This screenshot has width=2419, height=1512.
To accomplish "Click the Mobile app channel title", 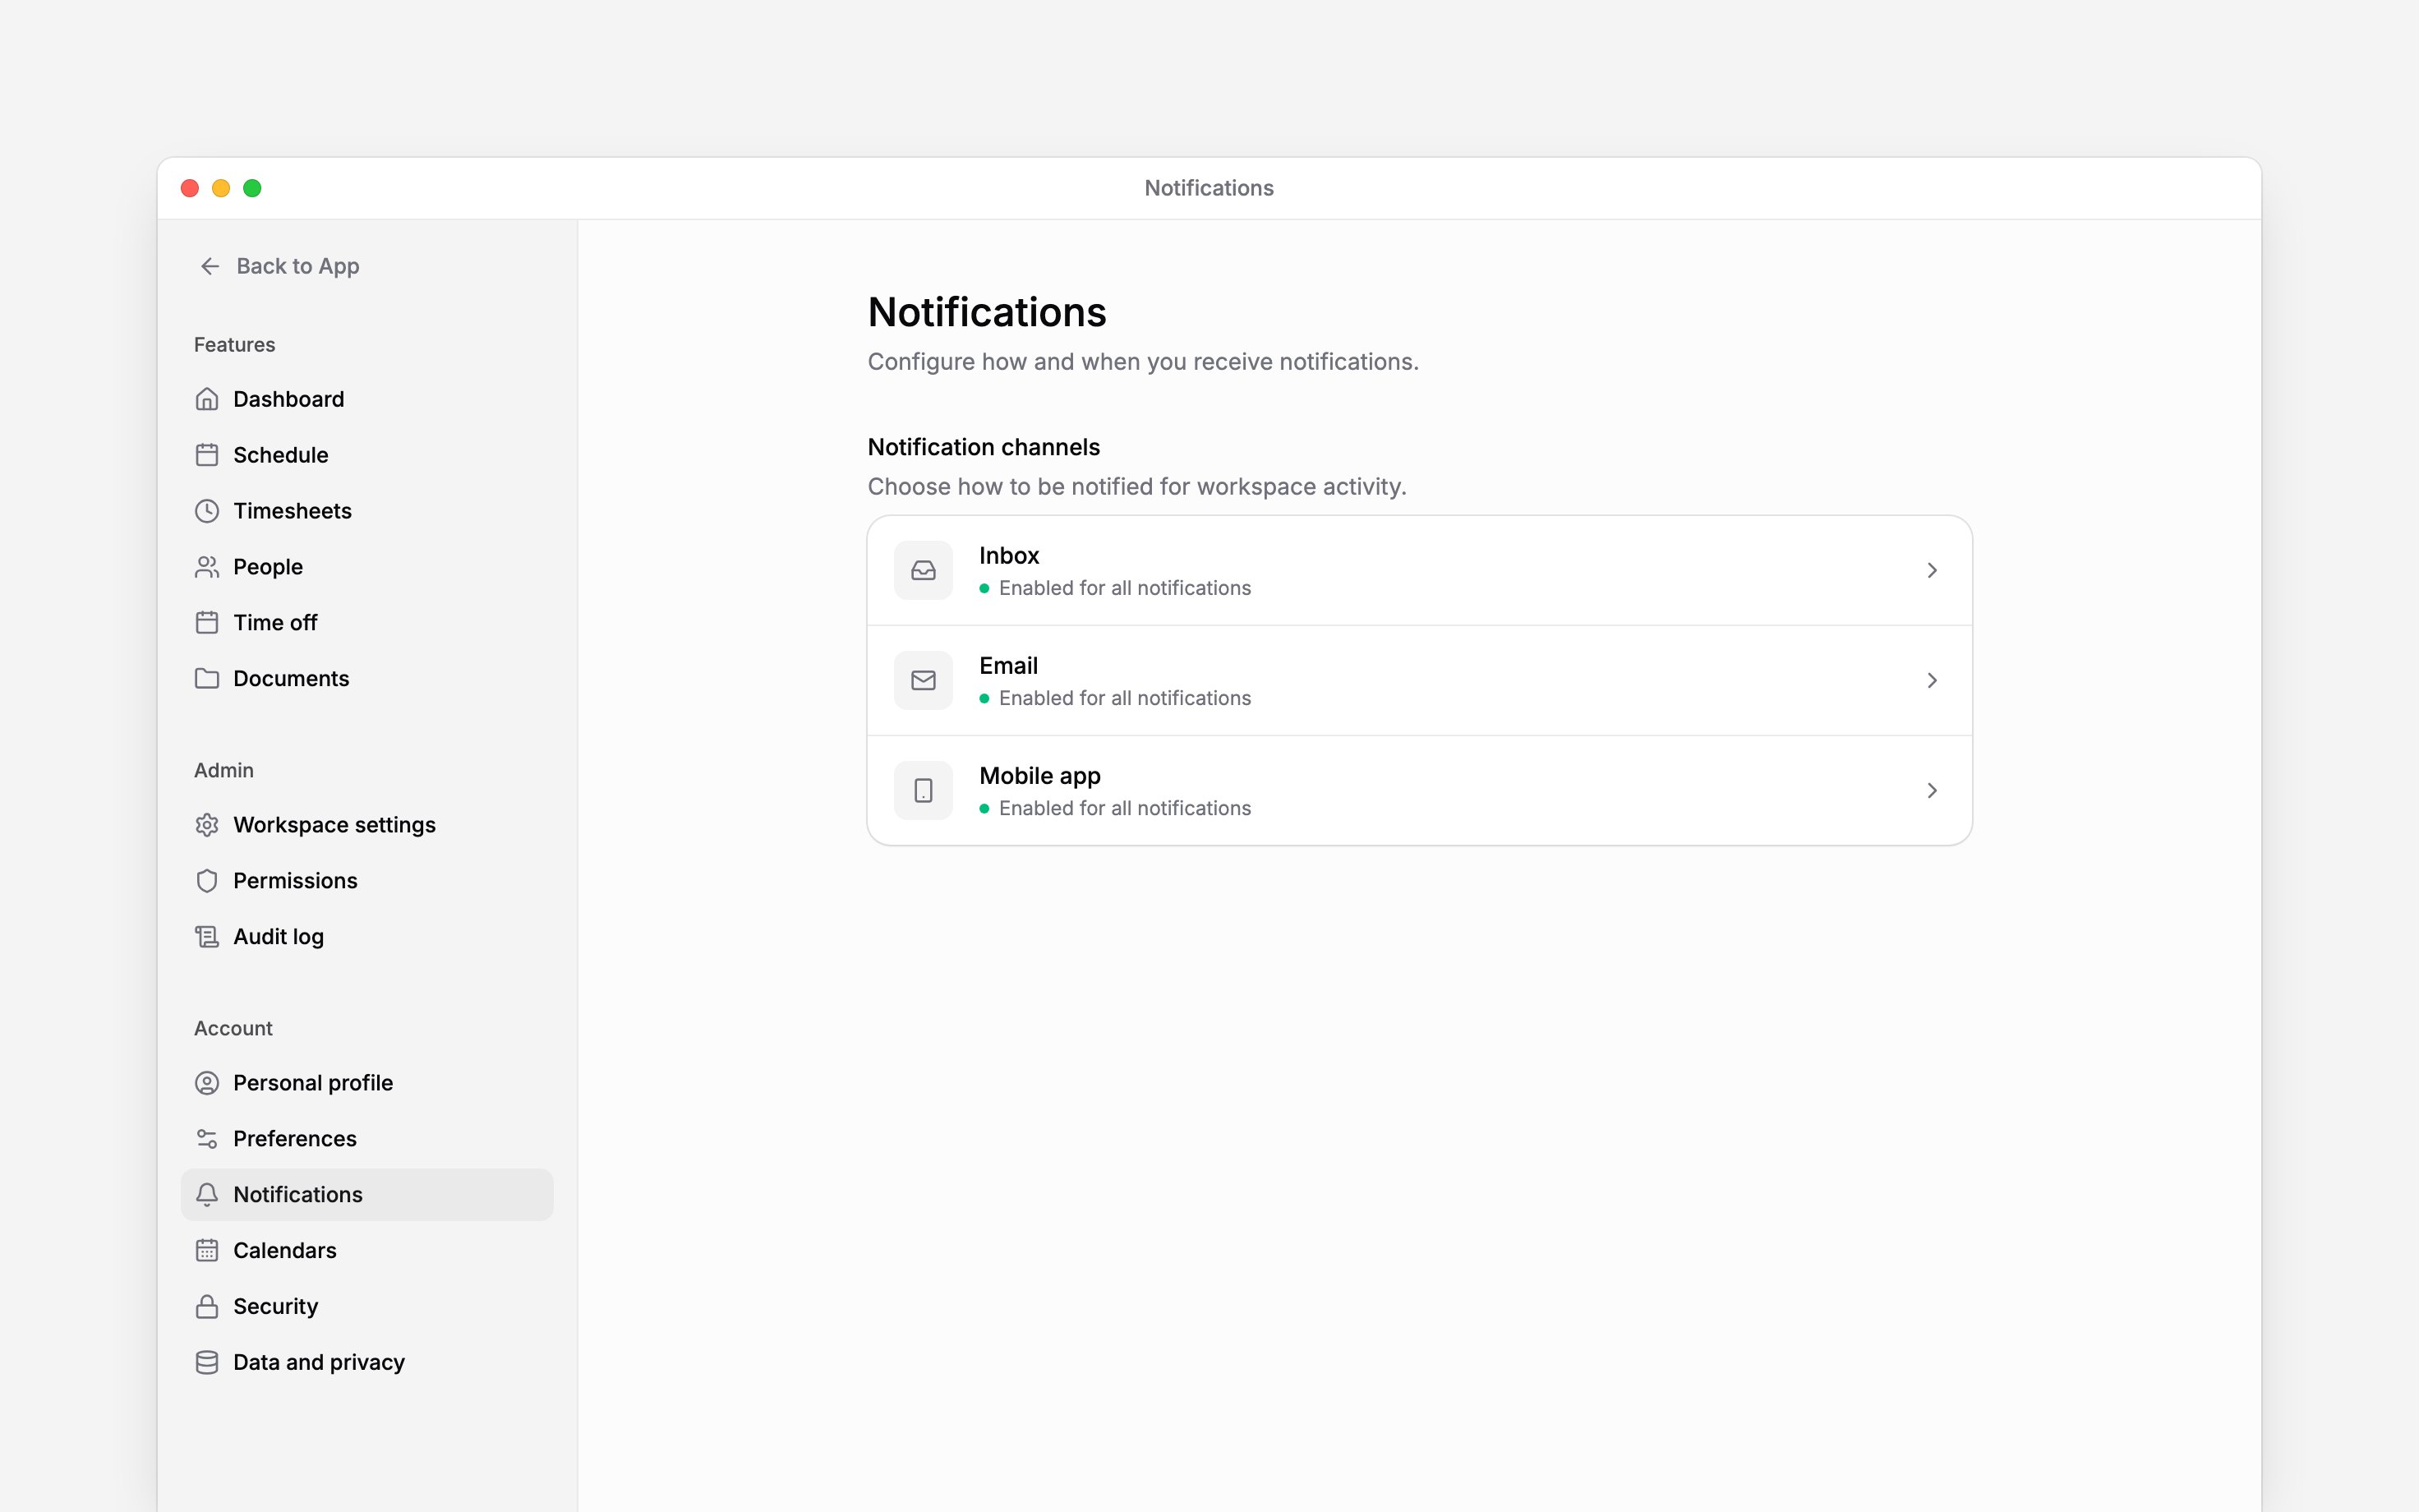I will pos(1039,776).
